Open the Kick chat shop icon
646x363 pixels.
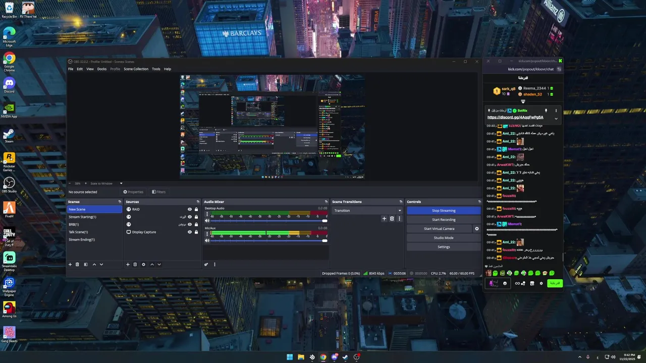pos(532,283)
